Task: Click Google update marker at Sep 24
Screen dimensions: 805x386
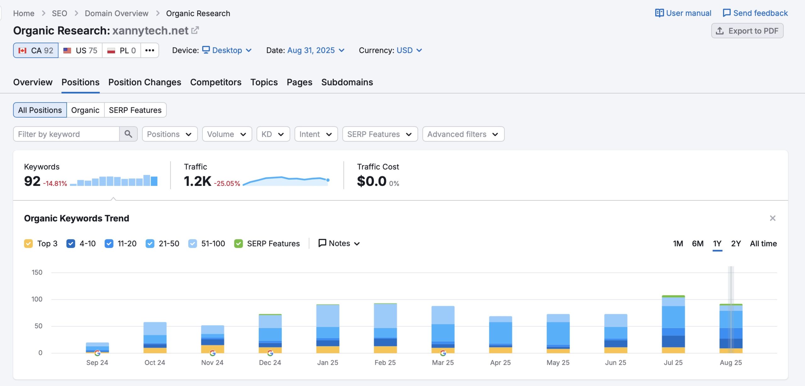Action: tap(97, 353)
